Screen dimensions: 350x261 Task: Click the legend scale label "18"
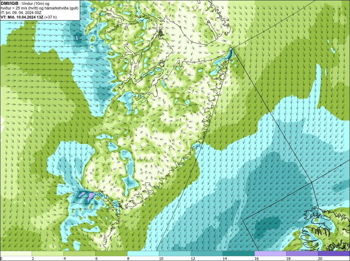point(288,259)
